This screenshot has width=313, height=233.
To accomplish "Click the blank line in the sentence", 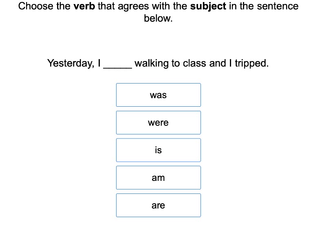I will coord(118,64).
